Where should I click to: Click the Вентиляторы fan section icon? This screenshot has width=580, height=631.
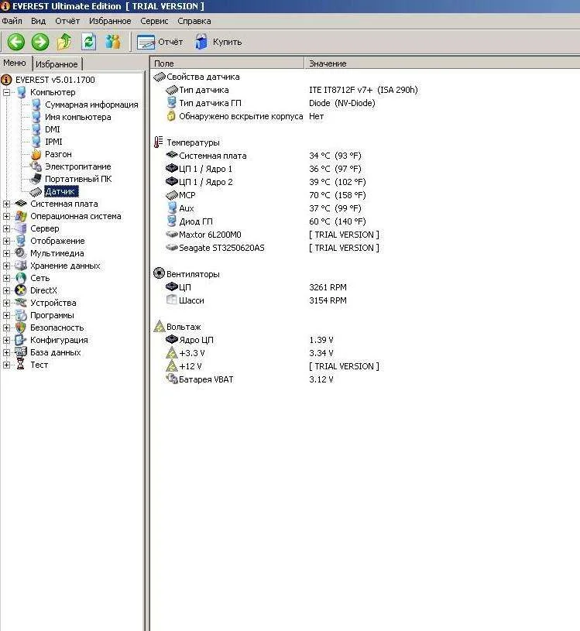160,273
